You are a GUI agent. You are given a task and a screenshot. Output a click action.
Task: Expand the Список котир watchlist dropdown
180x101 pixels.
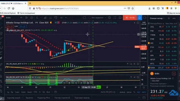click(157, 18)
